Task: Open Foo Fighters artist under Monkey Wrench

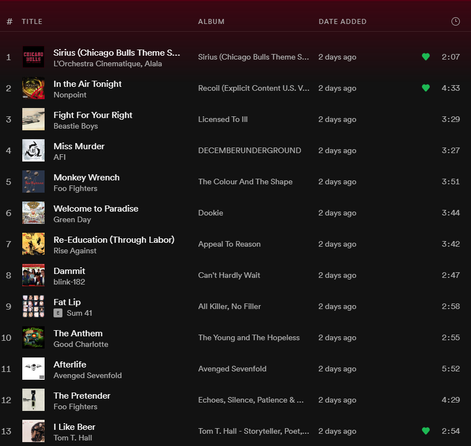Action: point(75,189)
